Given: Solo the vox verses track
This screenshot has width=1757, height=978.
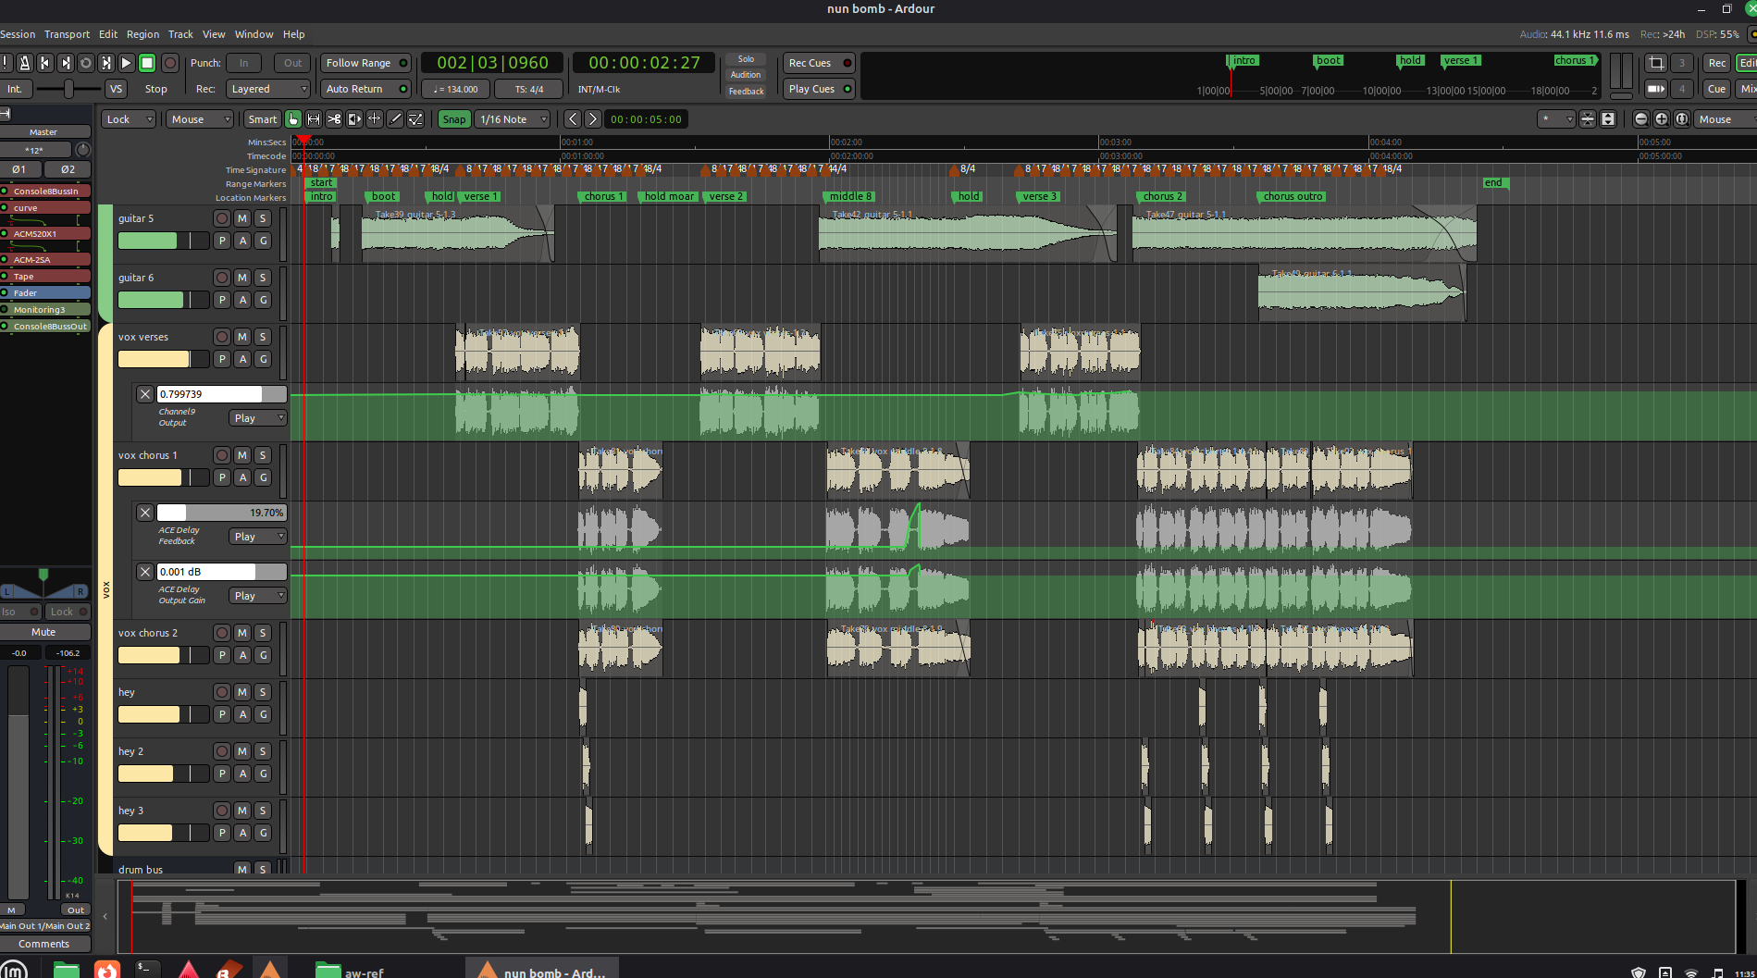Looking at the screenshot, I should pos(263,337).
